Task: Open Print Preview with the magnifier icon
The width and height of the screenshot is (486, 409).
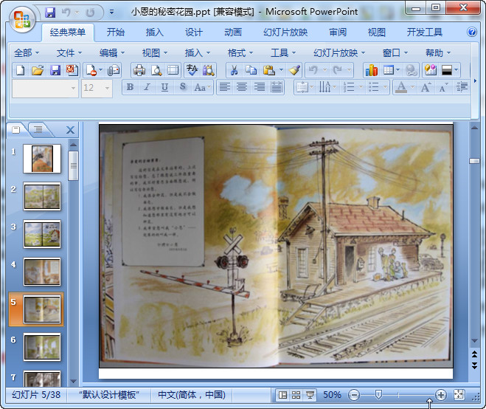Action: 156,70
